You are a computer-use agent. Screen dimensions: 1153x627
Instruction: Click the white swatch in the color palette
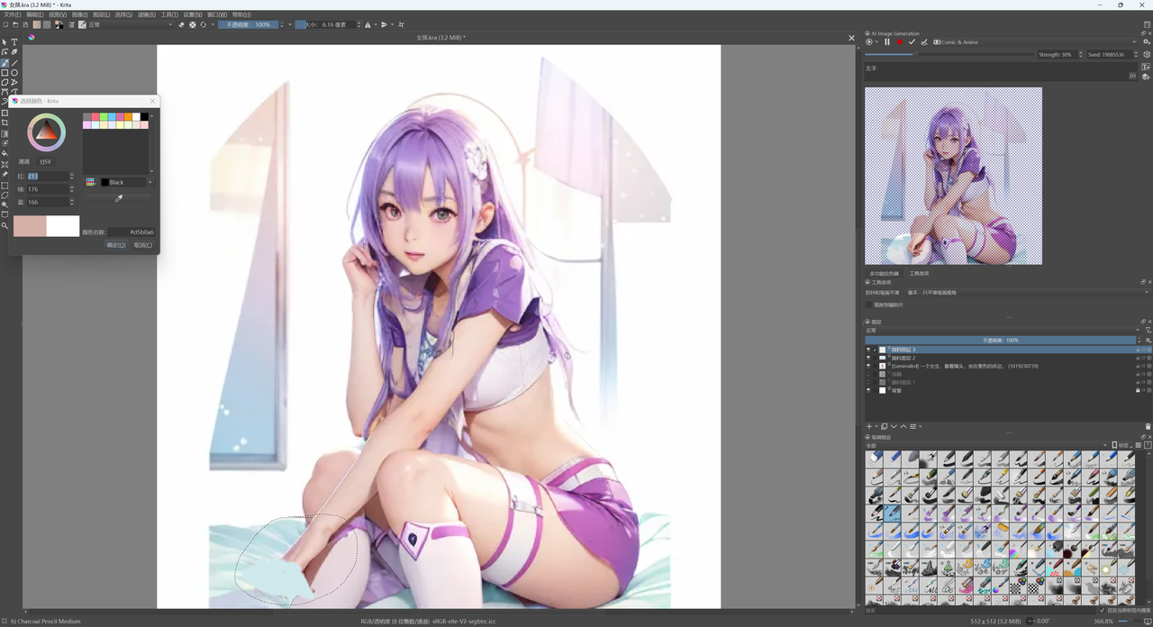[x=136, y=117]
